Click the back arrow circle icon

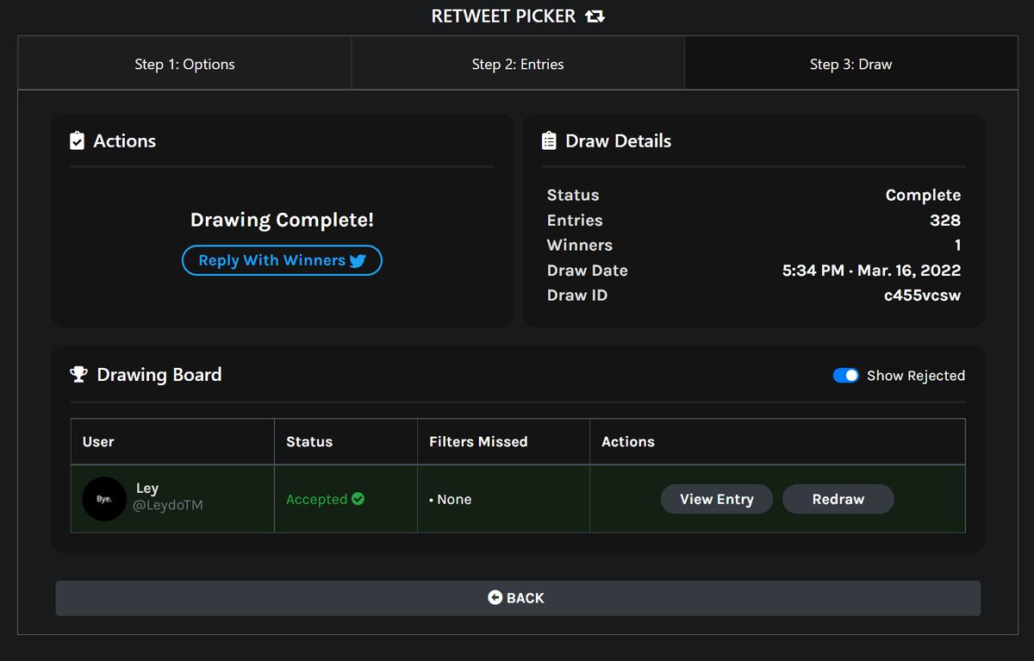coord(495,597)
